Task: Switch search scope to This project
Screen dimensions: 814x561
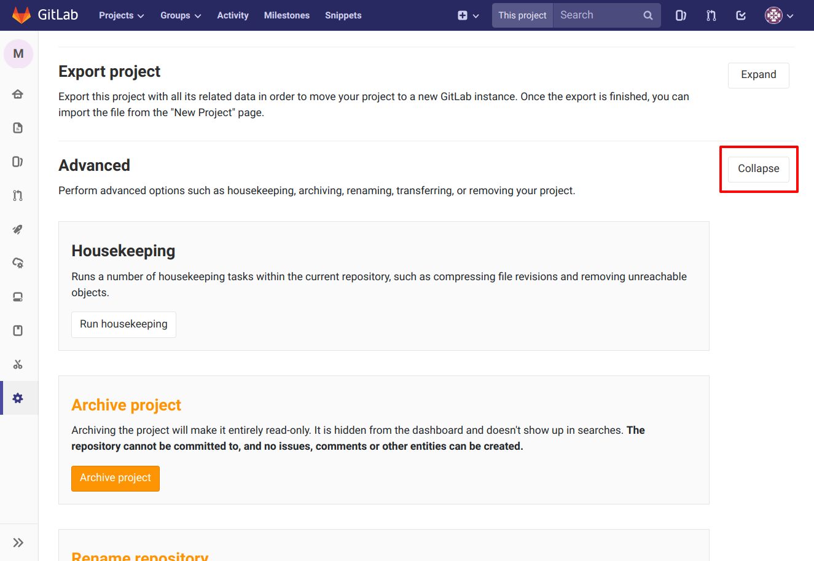Action: coord(522,15)
